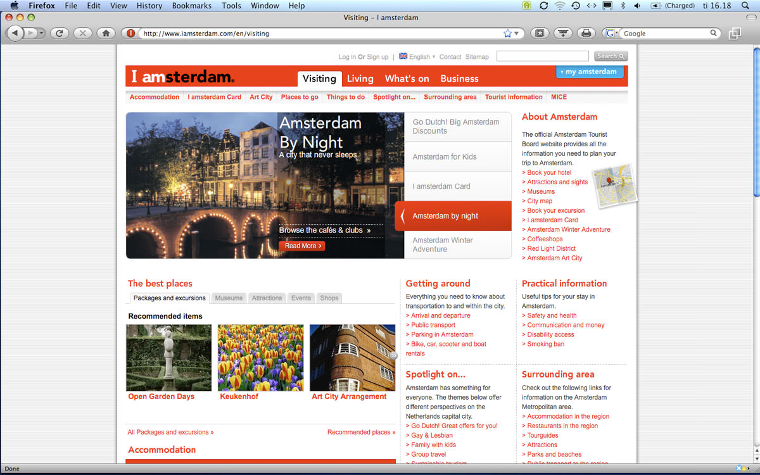The image size is (760, 475).
Task: Go back with the Back arrow button
Action: click(15, 33)
